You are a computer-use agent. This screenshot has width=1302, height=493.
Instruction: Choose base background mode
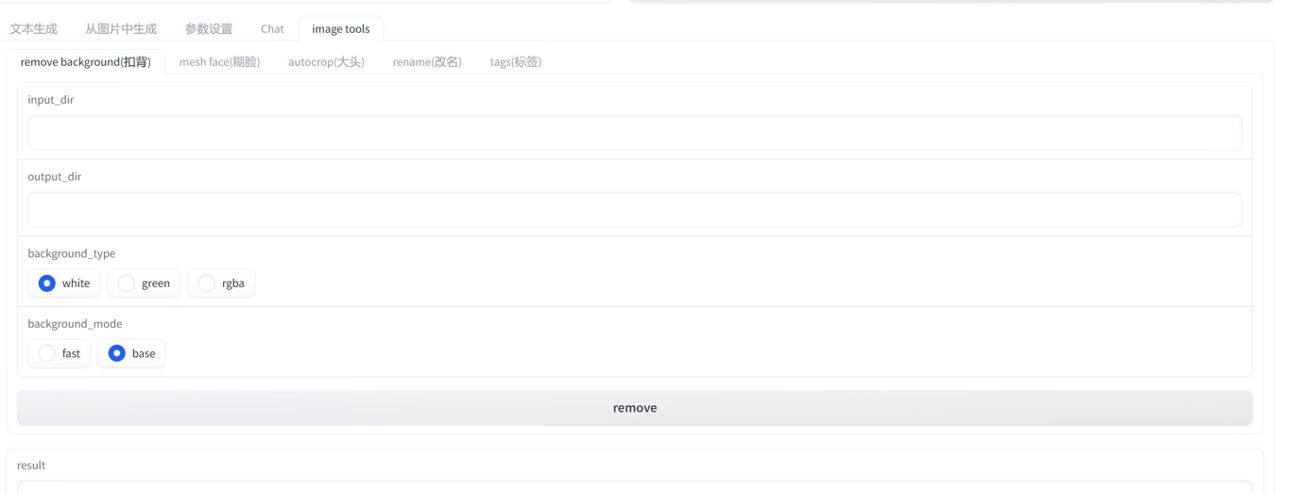pyautogui.click(x=131, y=353)
